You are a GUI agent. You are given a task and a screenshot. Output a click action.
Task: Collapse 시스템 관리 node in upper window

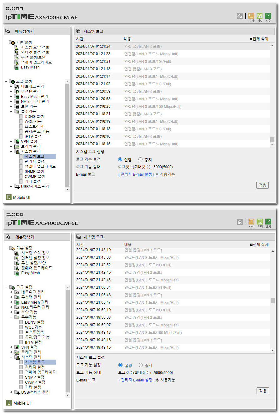pos(11,151)
